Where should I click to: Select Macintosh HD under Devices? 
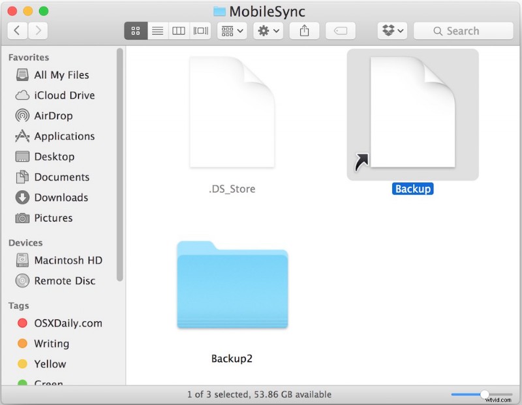[67, 261]
